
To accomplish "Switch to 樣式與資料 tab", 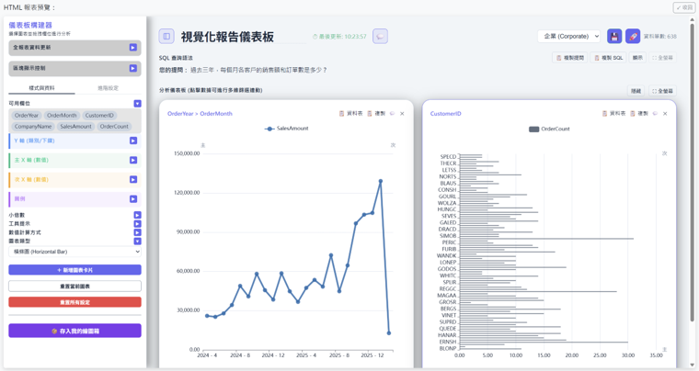I will (41, 88).
